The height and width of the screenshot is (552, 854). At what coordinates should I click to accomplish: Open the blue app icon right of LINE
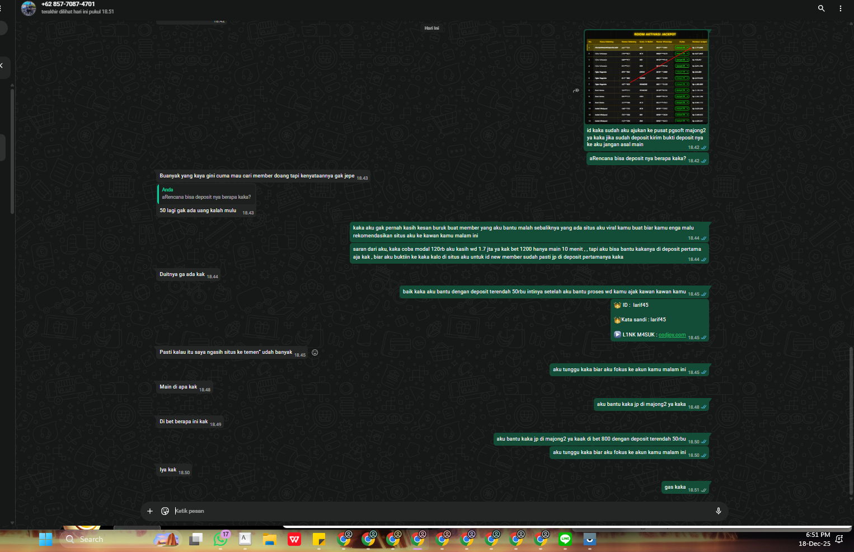tap(590, 539)
